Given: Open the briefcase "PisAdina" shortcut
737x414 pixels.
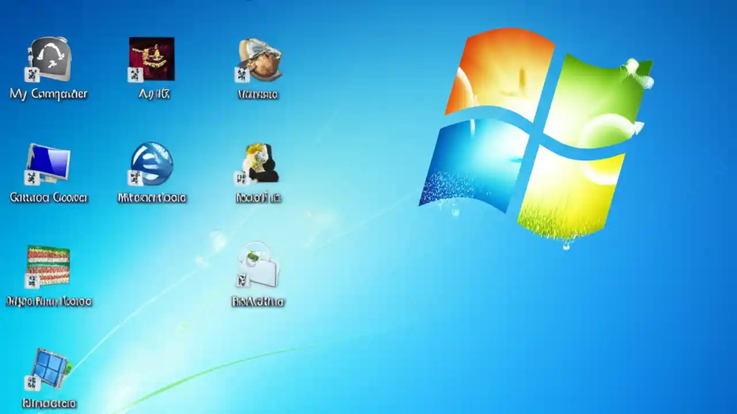Looking at the screenshot, I should pyautogui.click(x=258, y=266).
